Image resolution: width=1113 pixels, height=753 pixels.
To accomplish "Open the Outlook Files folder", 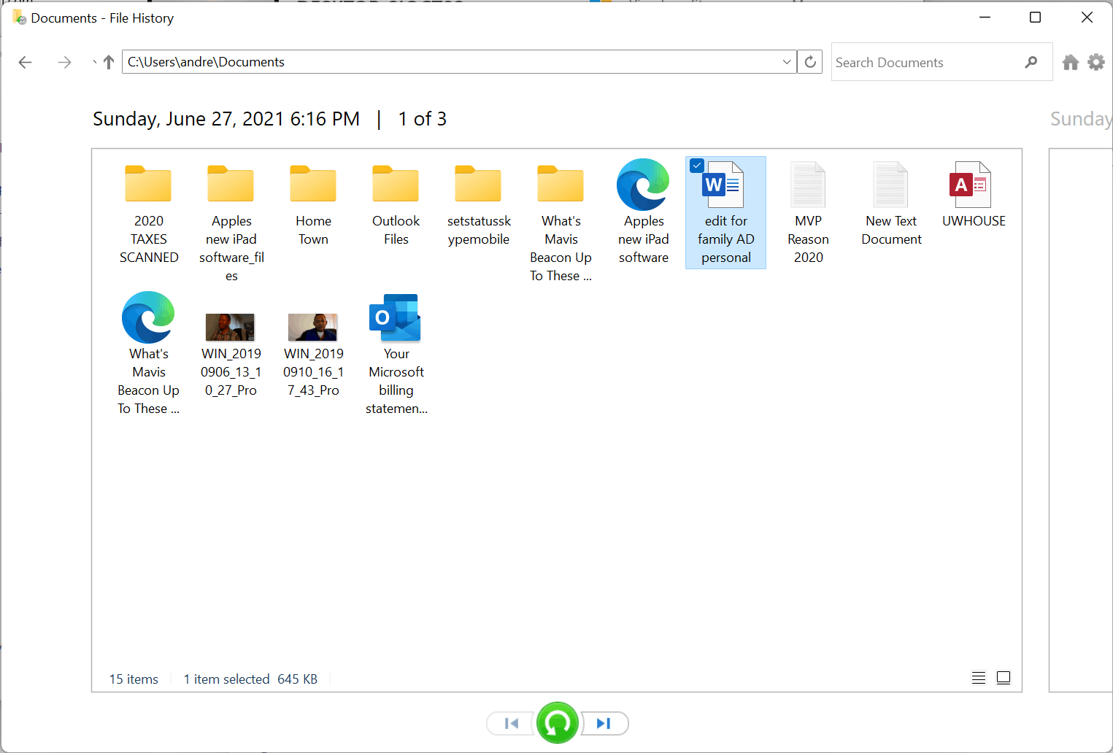I will click(x=395, y=184).
